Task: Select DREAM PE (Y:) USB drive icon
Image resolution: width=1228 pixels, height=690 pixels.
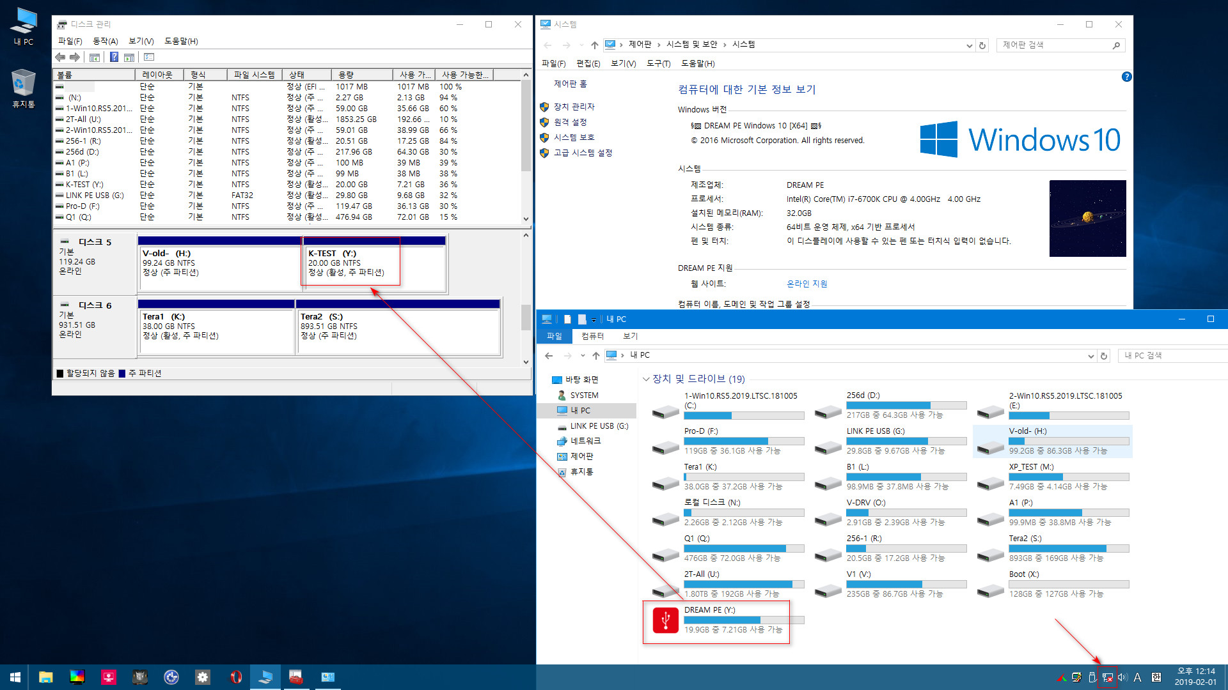Action: 665,620
